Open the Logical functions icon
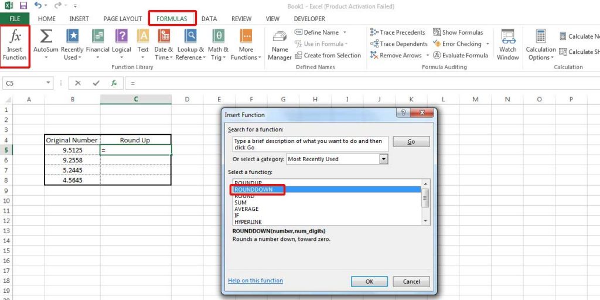The height and width of the screenshot is (300, 600). (121, 36)
